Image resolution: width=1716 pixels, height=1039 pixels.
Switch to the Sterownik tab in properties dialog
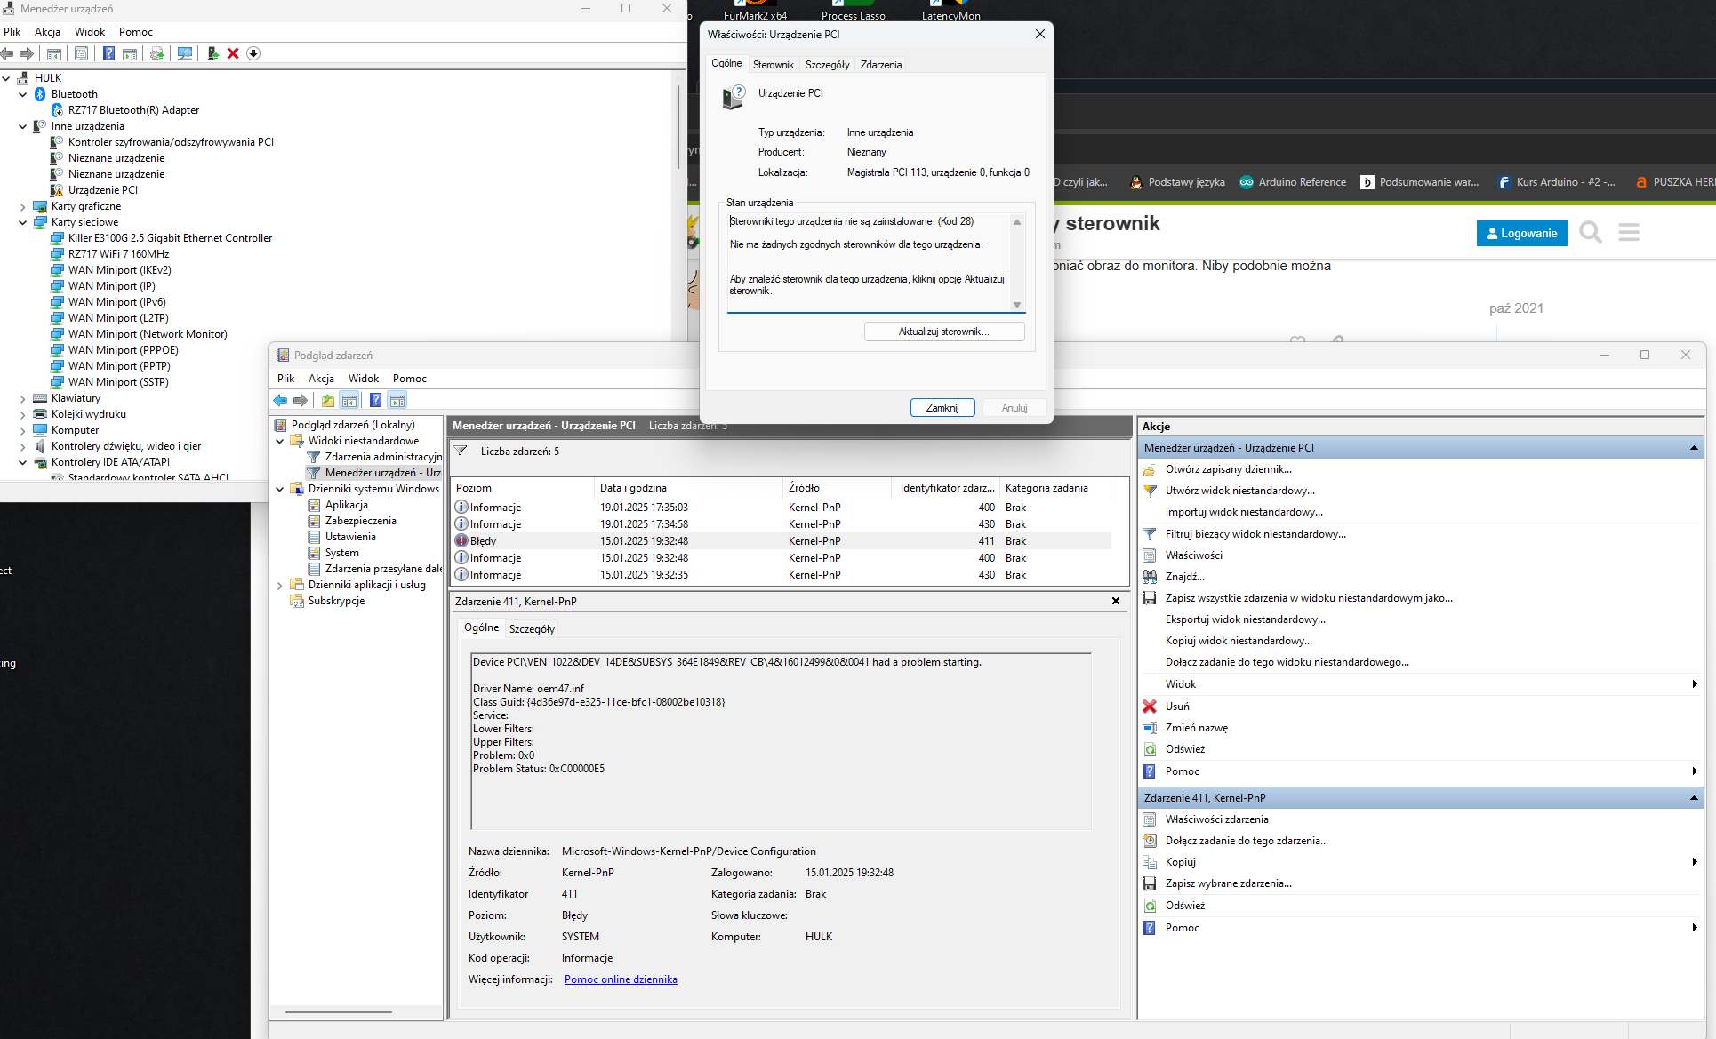pos(773,64)
